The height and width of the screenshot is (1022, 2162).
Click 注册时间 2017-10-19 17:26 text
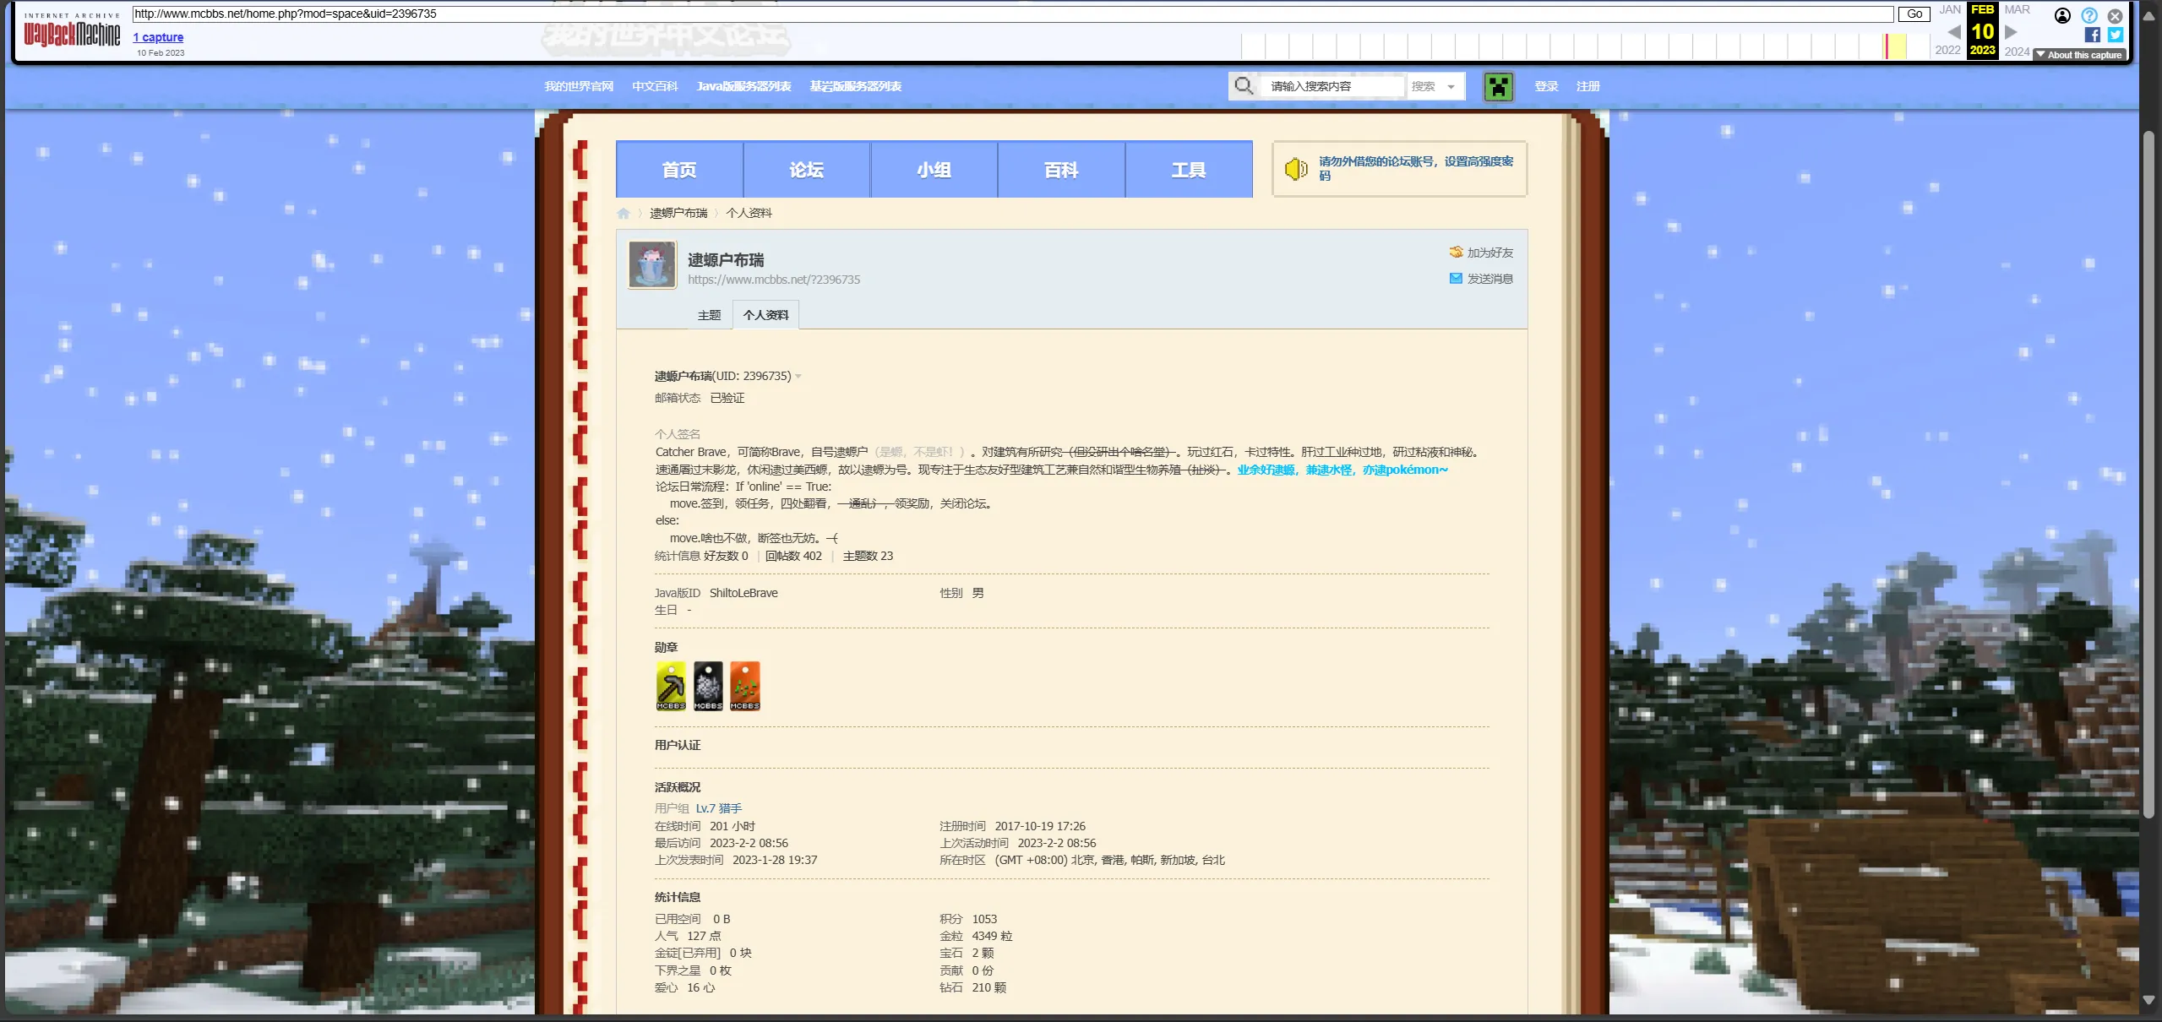(x=1012, y=826)
